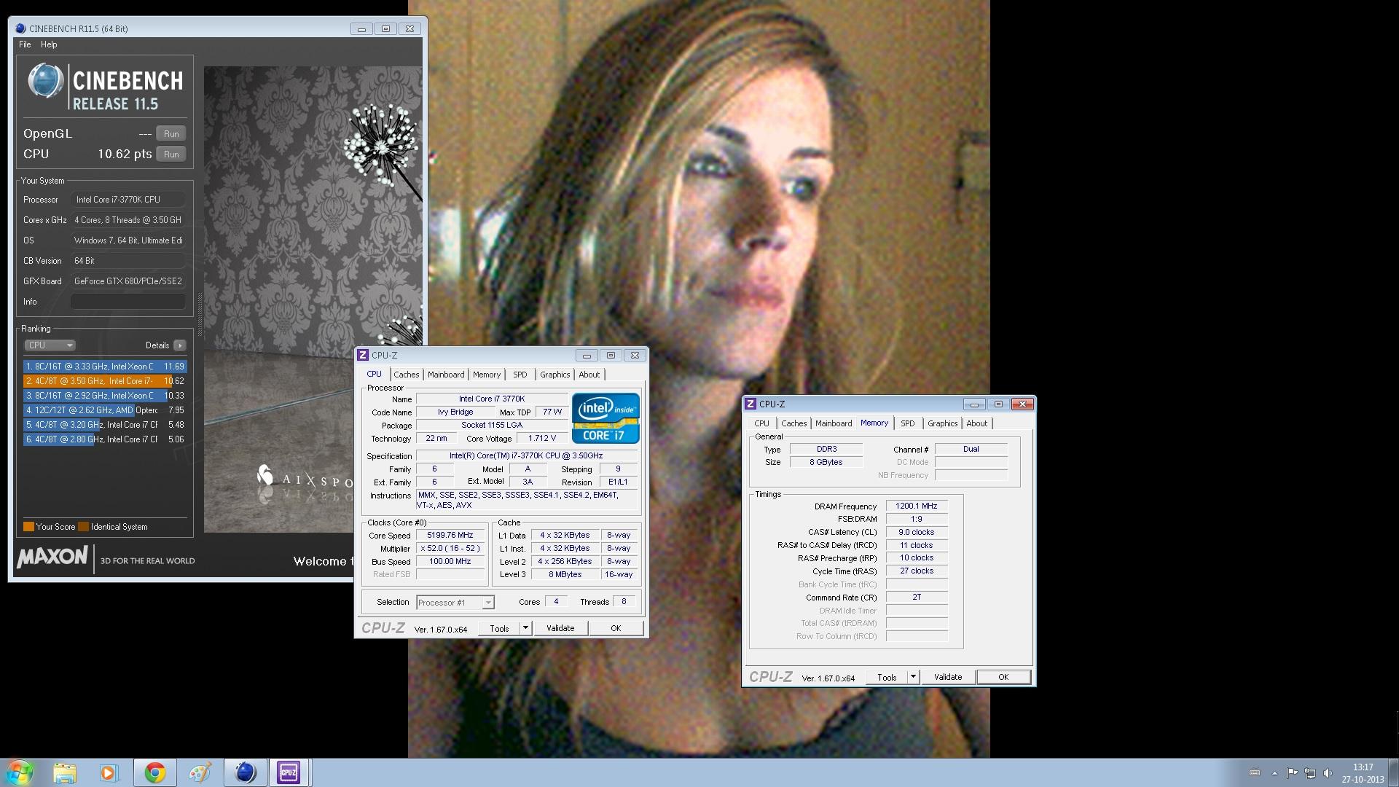1399x787 pixels.
Task: Click the CPU-Z title bar icon in the CPU window
Action: [x=362, y=355]
